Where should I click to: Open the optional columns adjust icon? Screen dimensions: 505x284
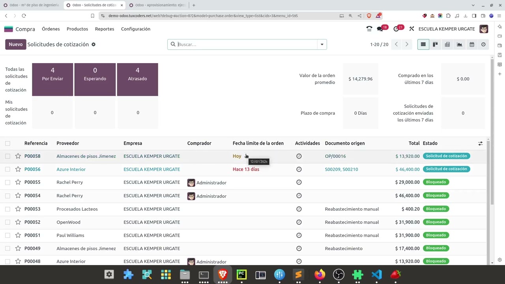tap(480, 144)
